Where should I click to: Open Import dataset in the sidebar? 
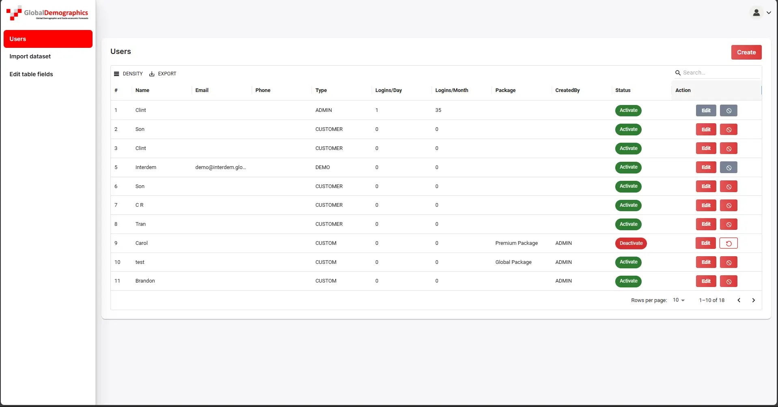click(x=30, y=56)
